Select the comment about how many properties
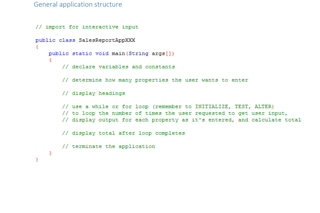The width and height of the screenshot is (320, 213). click(x=155, y=80)
